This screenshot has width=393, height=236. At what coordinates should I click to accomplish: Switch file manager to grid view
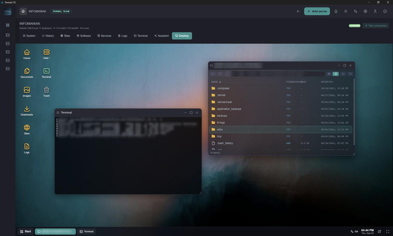coord(329,74)
